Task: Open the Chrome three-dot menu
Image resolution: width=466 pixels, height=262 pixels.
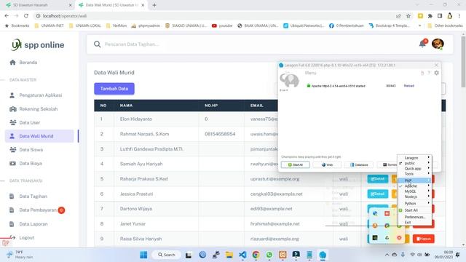Action: 459,16
